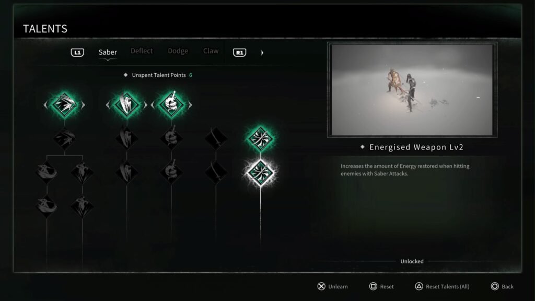Open the Dodge talent tab
This screenshot has height=301, width=535.
(178, 51)
